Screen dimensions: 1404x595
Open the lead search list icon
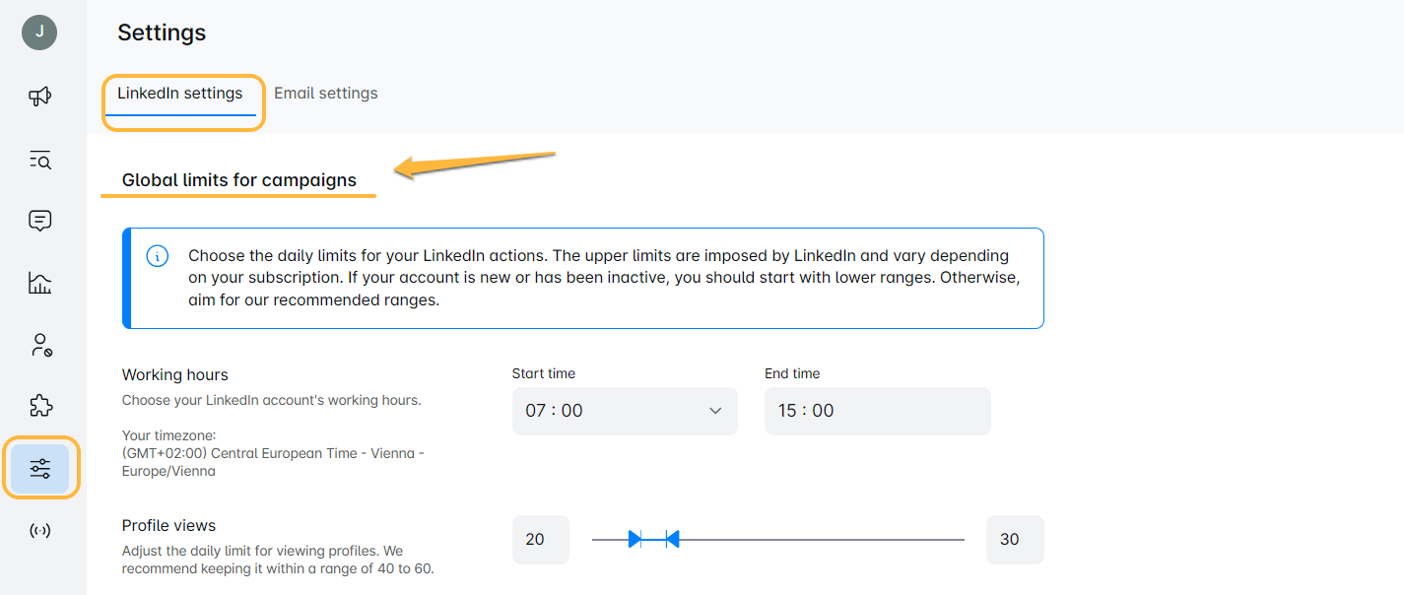click(39, 160)
